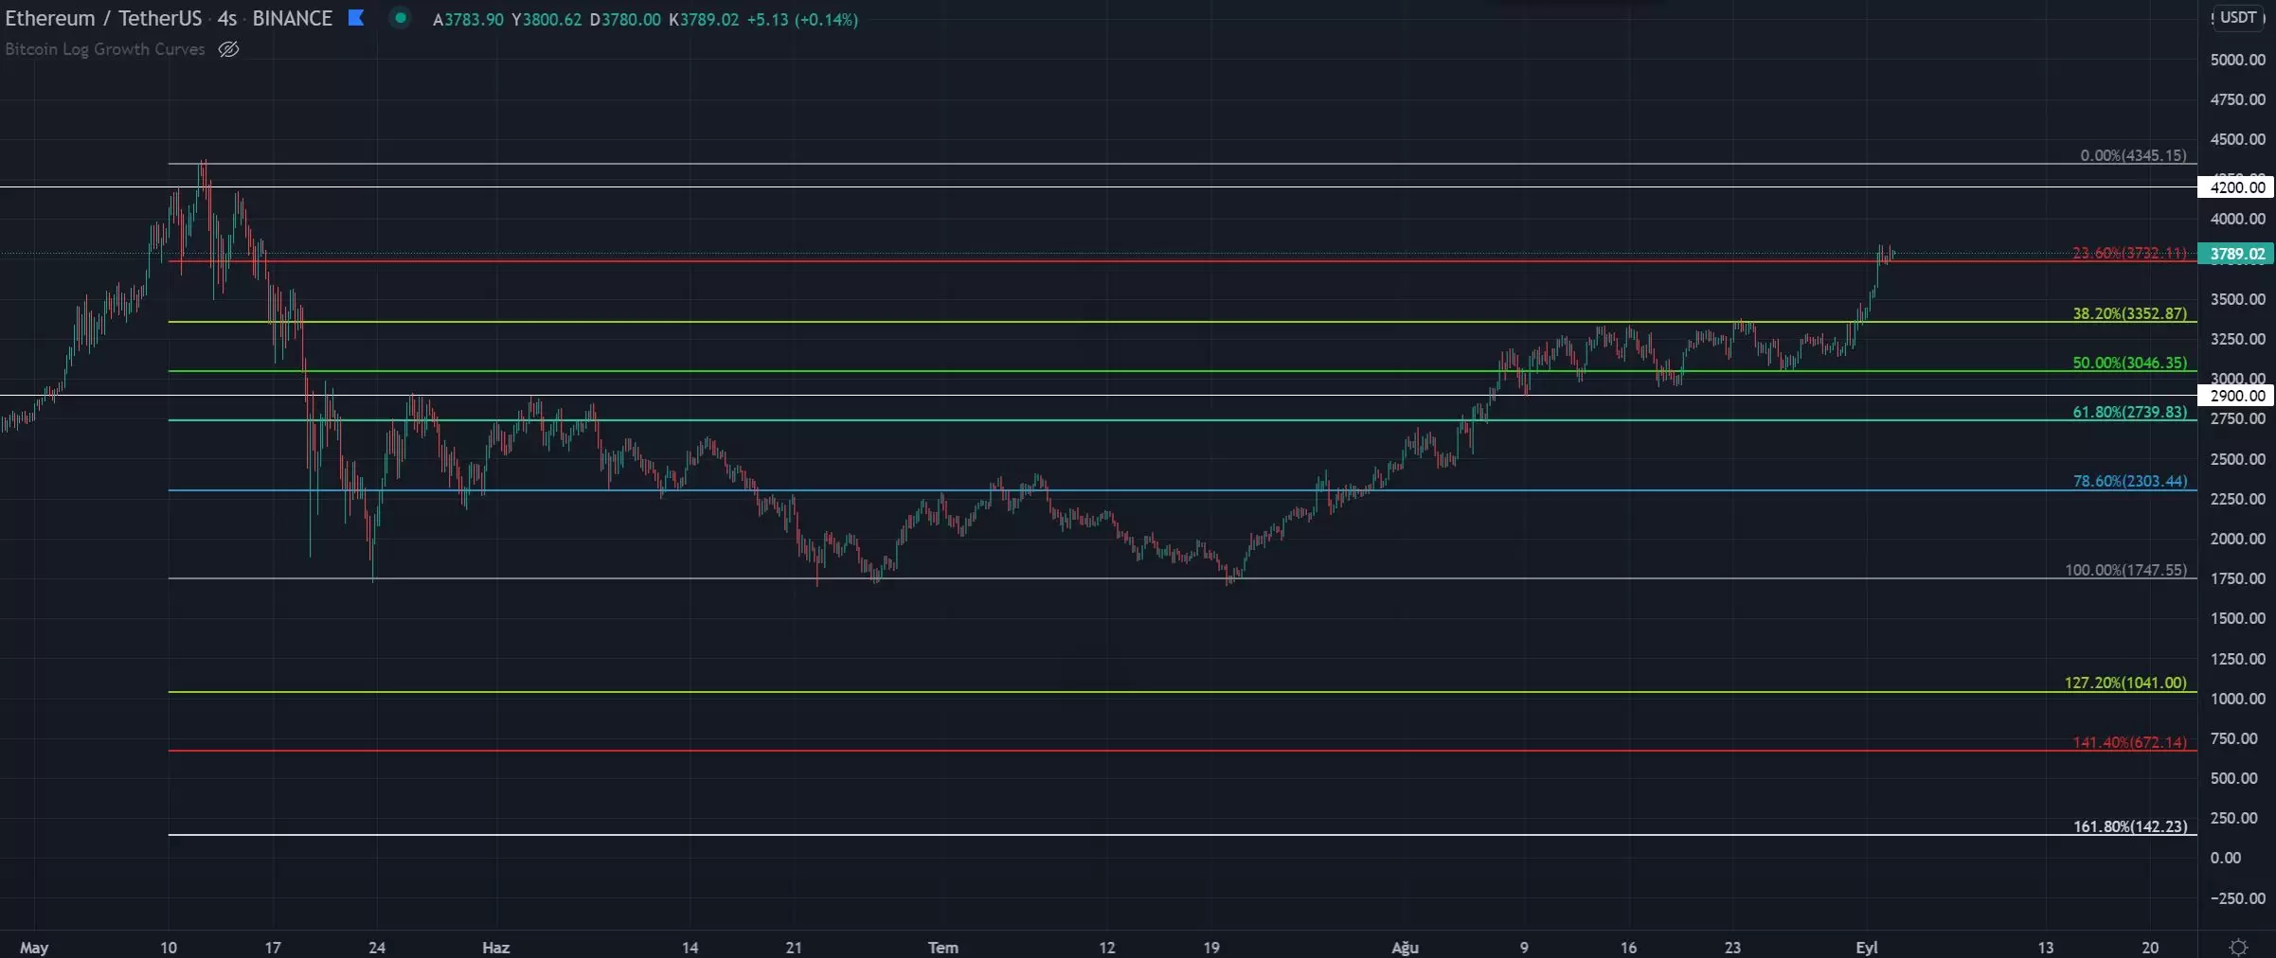
Task: Click the 50.00% (3046.35) Fibonacci level
Action: pos(2129,363)
